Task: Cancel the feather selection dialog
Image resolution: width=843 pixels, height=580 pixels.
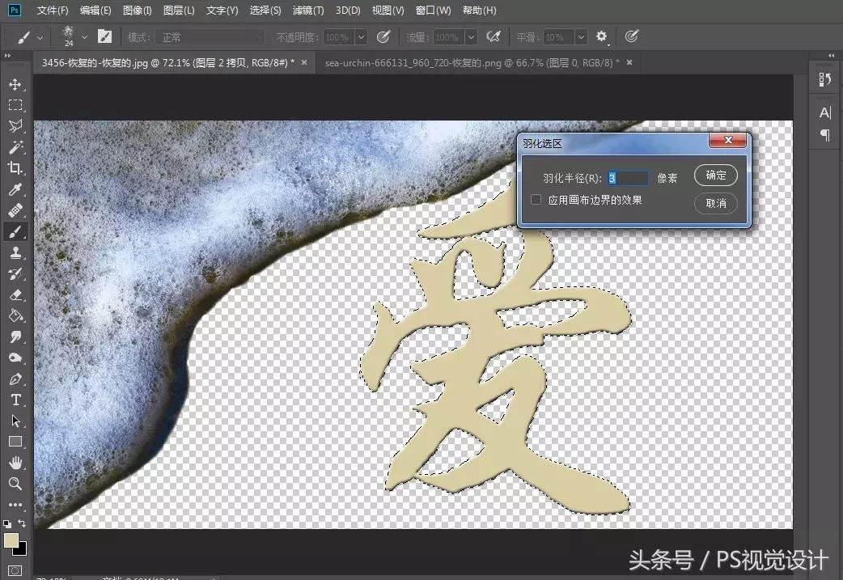Action: pyautogui.click(x=715, y=204)
